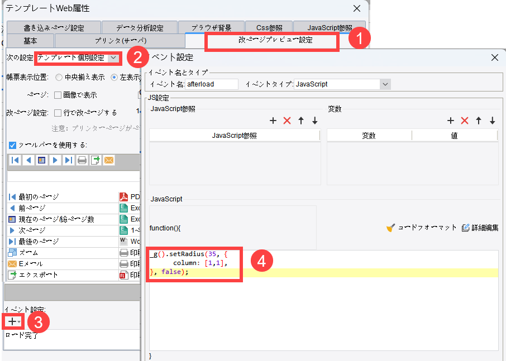The height and width of the screenshot is (361, 506).
Task: Click the Word icon in list
Action: (x=123, y=241)
